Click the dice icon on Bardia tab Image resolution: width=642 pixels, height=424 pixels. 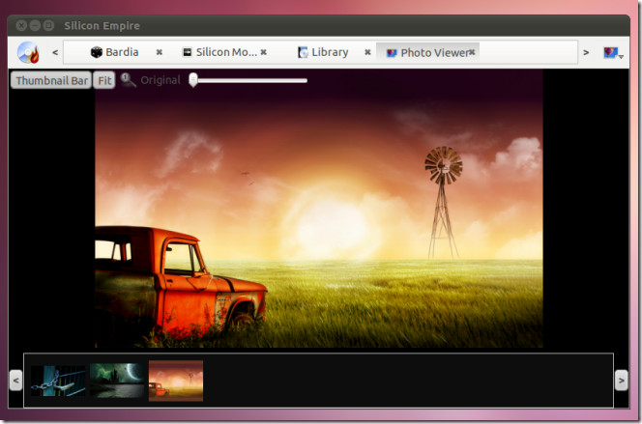click(97, 52)
